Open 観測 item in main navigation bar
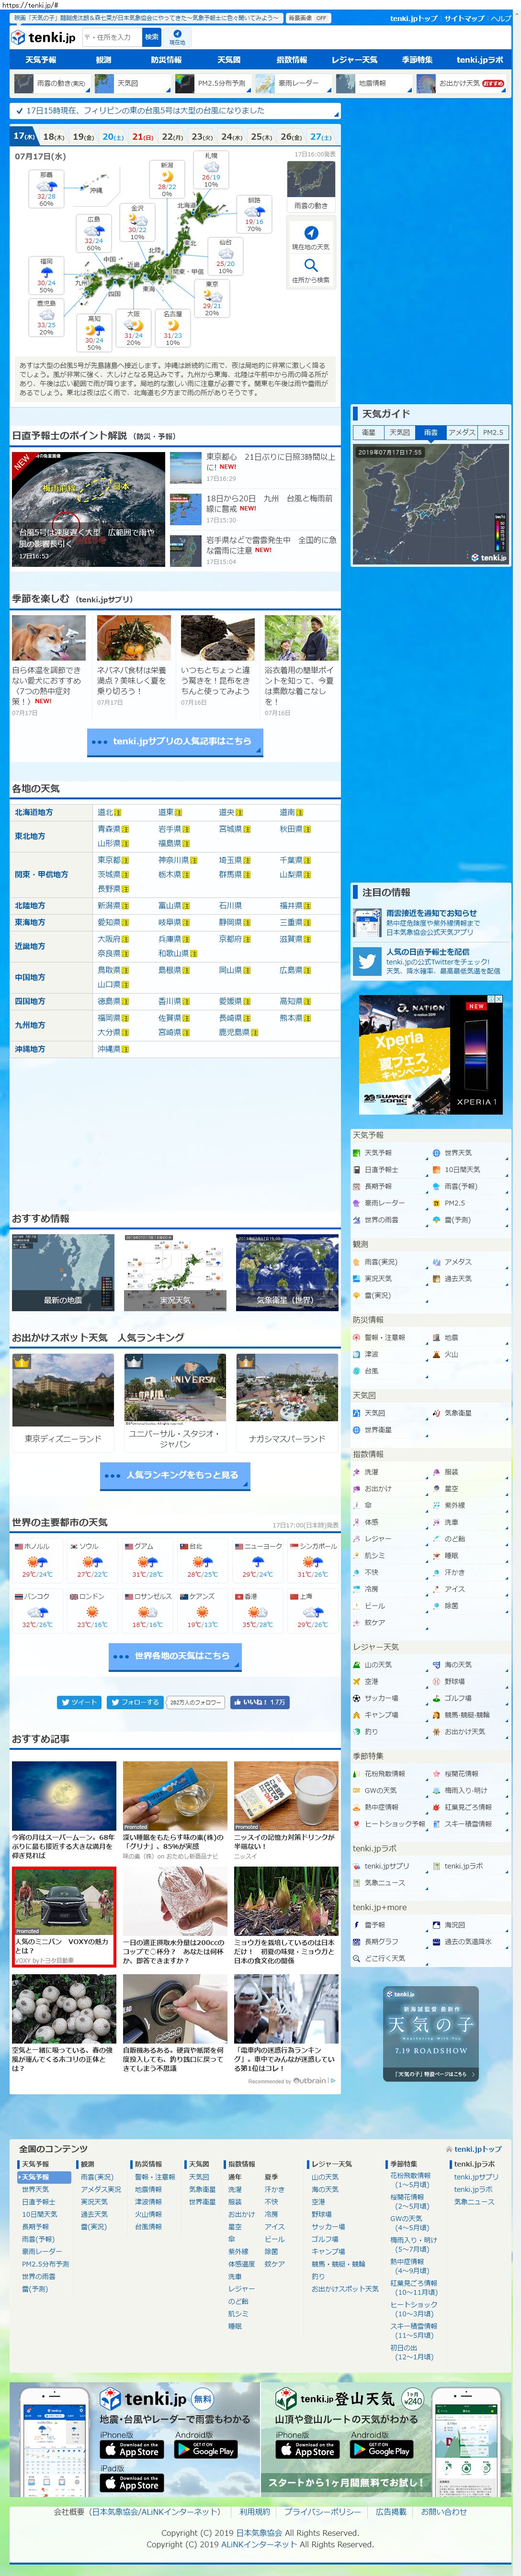Screen dimensions: 521x2576 [x=103, y=60]
